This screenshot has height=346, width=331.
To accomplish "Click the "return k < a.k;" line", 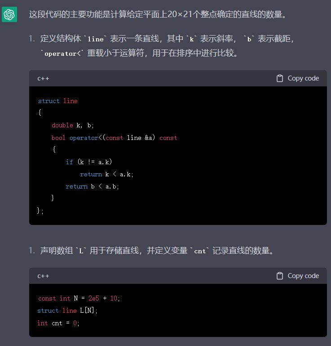I will (x=107, y=174).
